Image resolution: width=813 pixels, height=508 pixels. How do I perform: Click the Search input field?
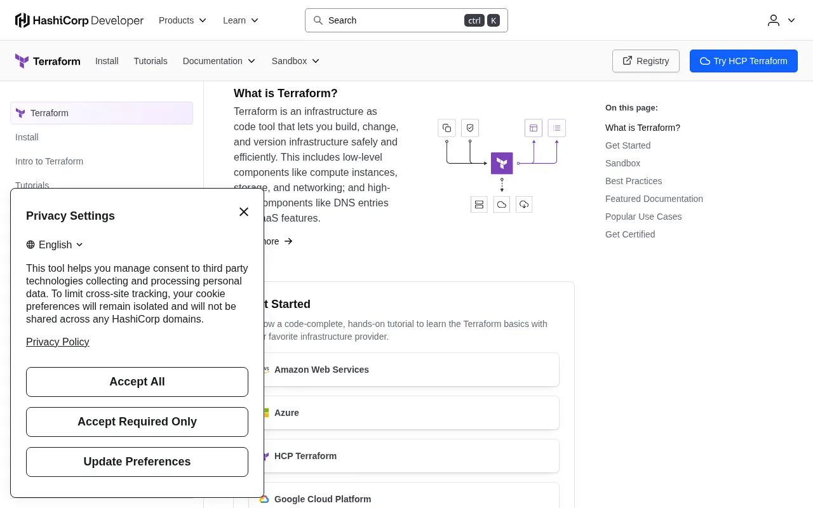[406, 20]
